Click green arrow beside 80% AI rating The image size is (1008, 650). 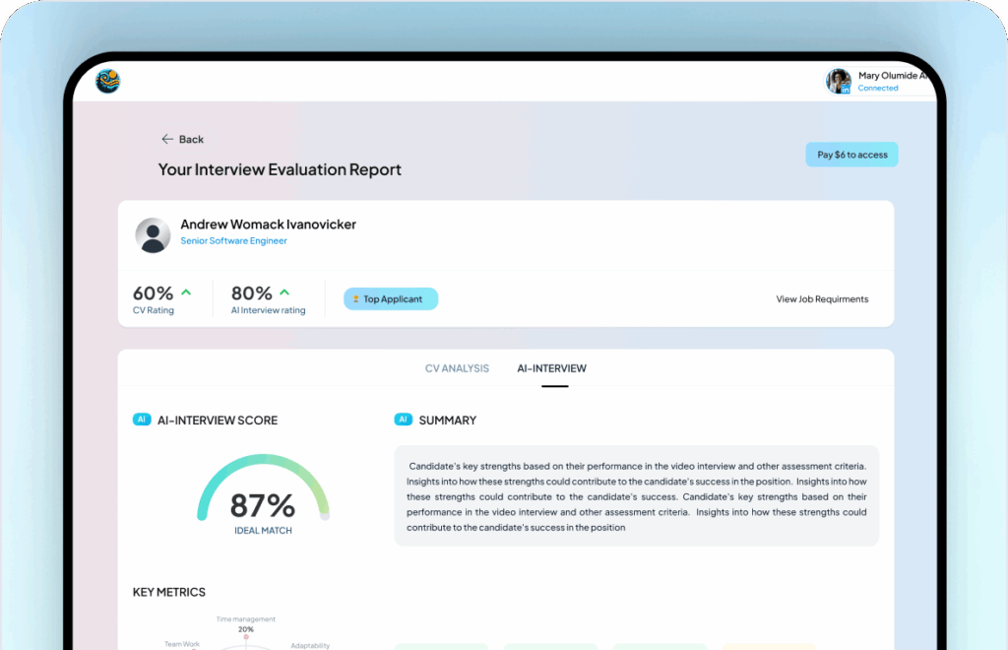point(284,292)
